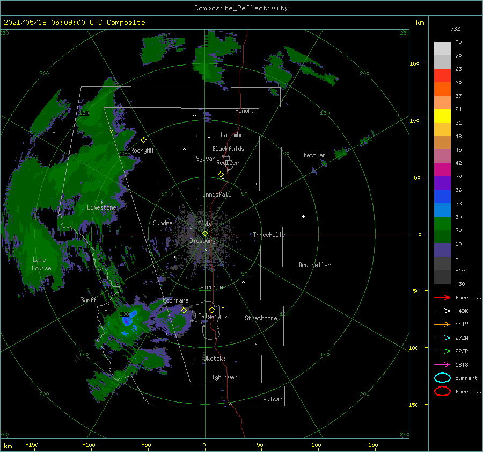Click the Strathmore label
Viewport: 483px width, 452px height.
(261, 318)
